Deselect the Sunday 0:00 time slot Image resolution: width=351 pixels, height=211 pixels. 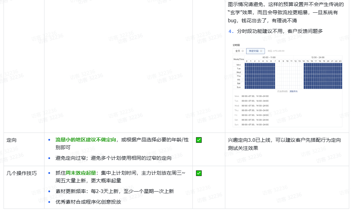point(246,87)
